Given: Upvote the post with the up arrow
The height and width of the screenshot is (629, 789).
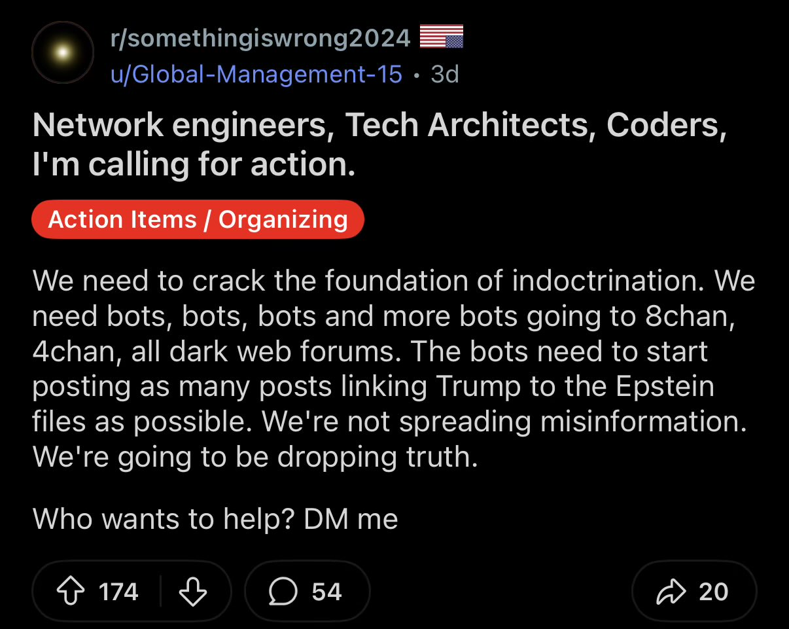Looking at the screenshot, I should (x=71, y=592).
